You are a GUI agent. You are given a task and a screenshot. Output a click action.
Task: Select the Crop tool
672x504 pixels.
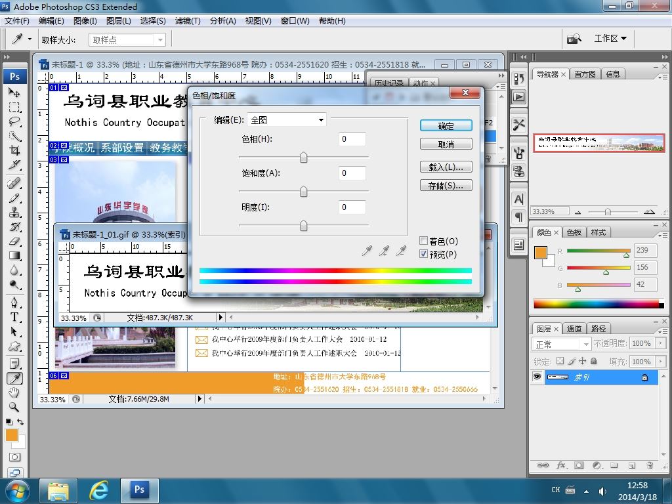tap(14, 150)
